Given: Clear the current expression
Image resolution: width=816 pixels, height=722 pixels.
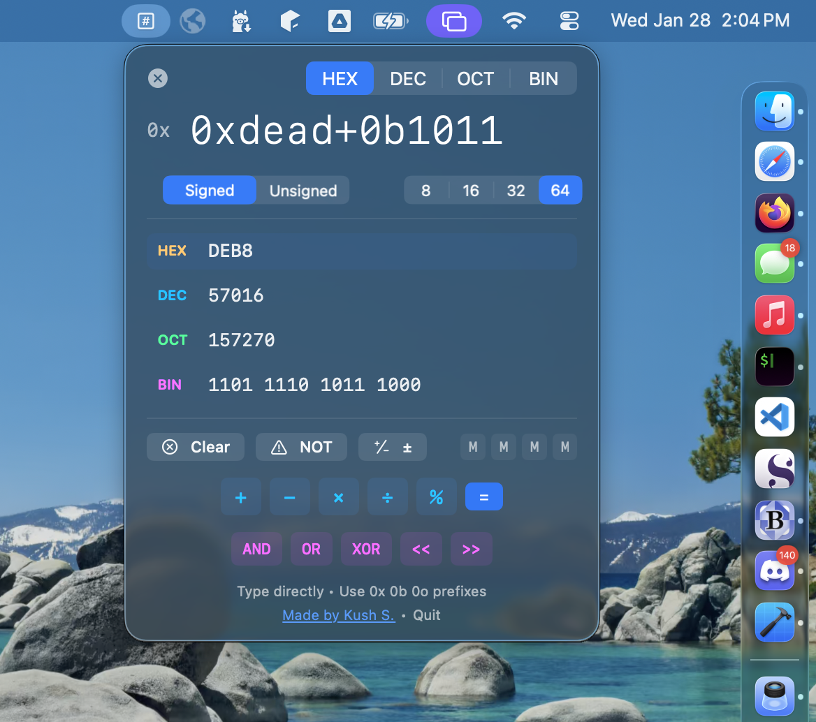Looking at the screenshot, I should point(195,447).
